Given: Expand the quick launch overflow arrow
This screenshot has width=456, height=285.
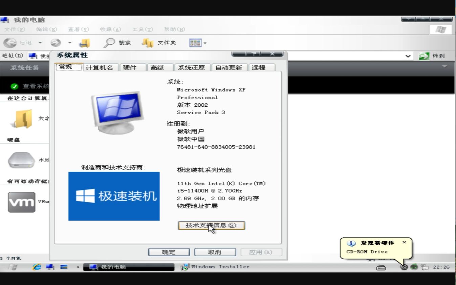Looking at the screenshot, I should click(x=78, y=267).
